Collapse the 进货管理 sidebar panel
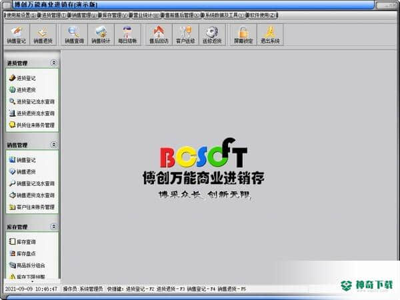The image size is (400, 300). pos(53,63)
